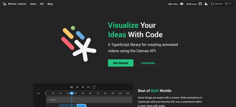The height and width of the screenshot is (107, 236).
Task: Skip to next frame in player
Action: click(x=88, y=87)
